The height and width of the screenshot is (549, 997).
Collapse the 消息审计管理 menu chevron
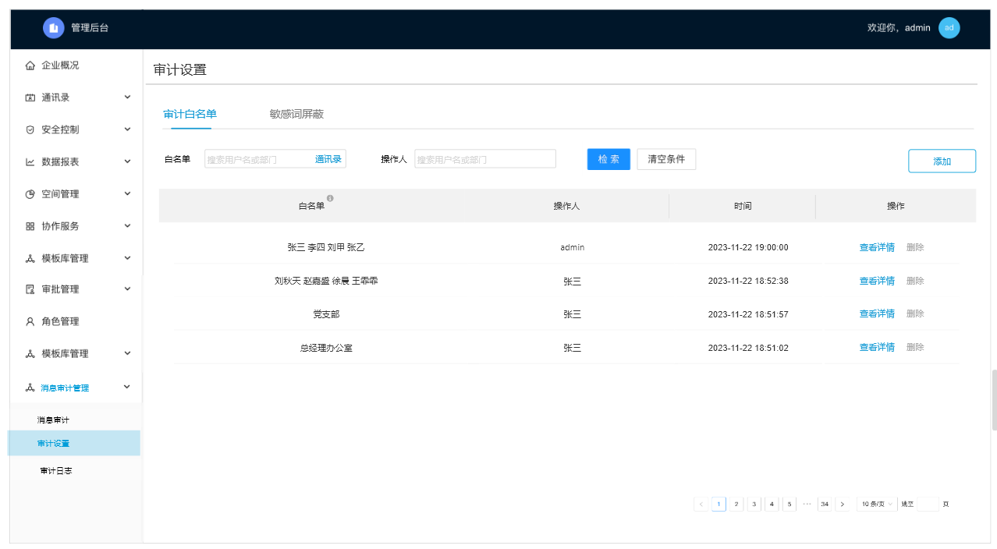[127, 387]
